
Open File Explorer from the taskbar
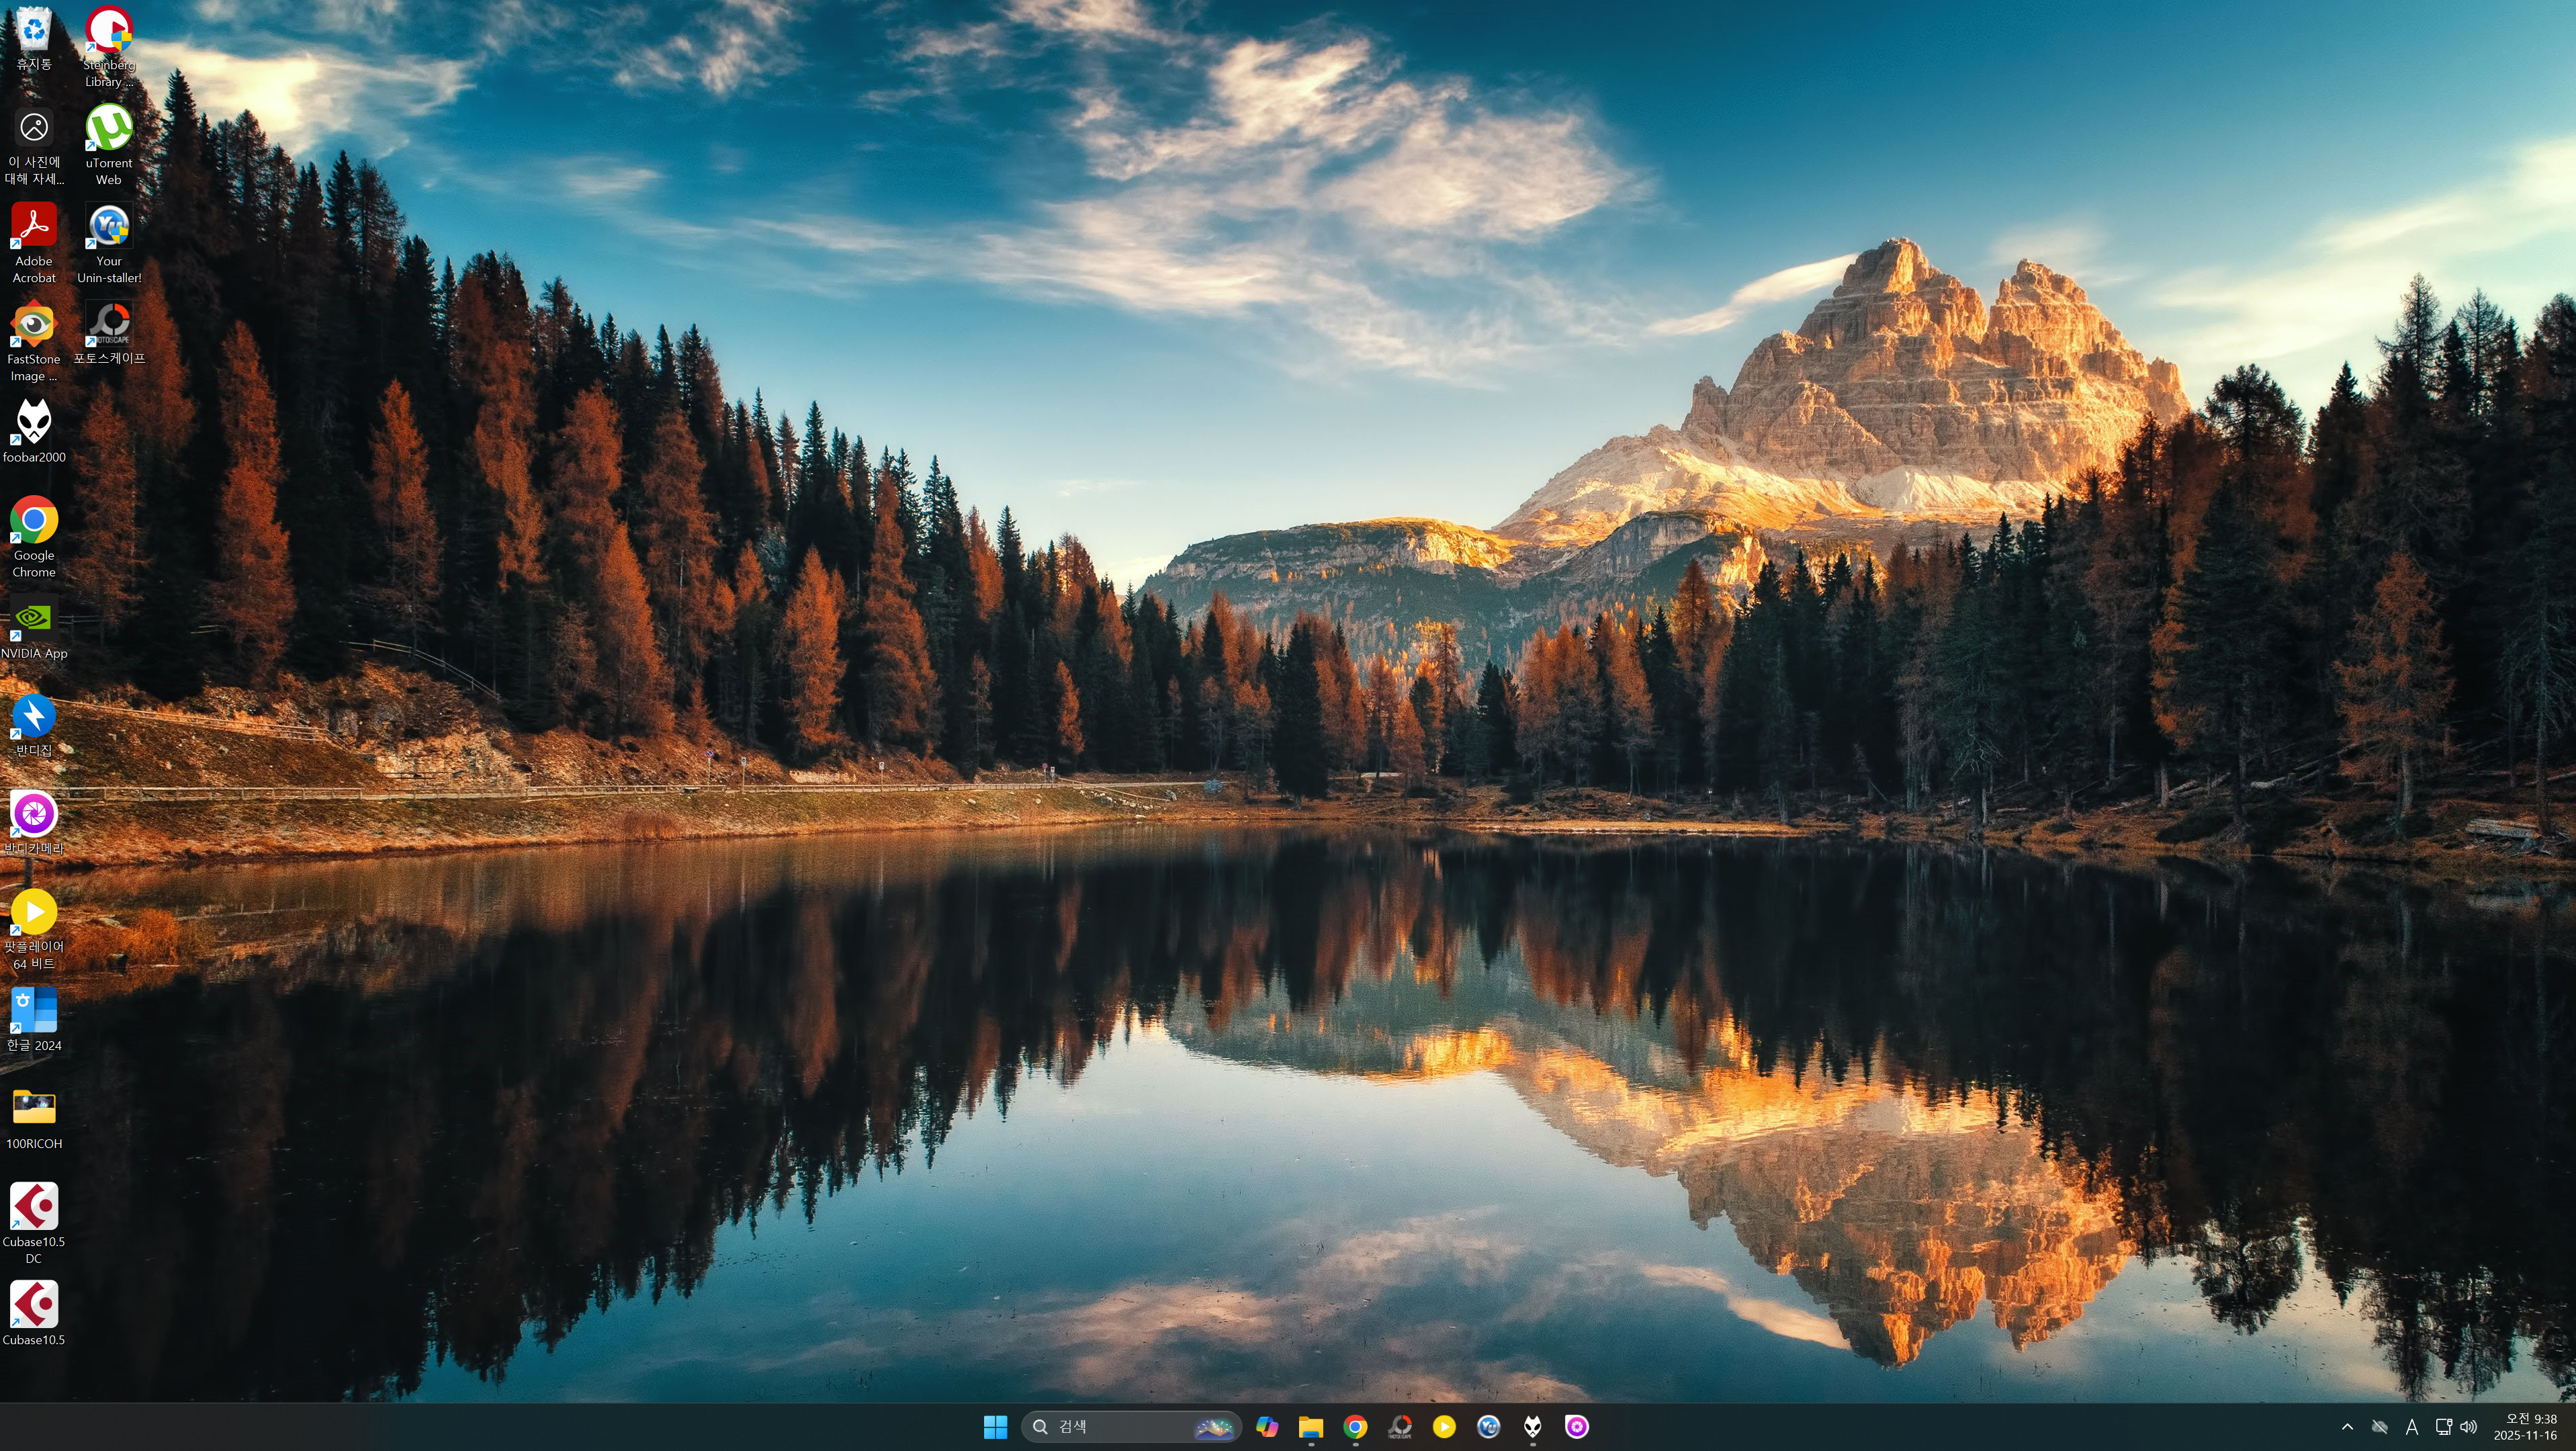click(x=1311, y=1427)
